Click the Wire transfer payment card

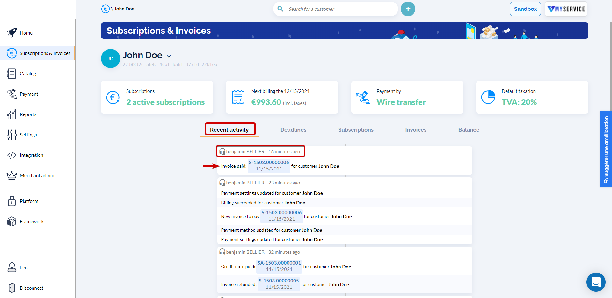[x=407, y=97]
